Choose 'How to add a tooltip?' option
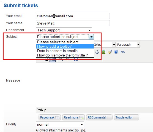 tap(65, 46)
